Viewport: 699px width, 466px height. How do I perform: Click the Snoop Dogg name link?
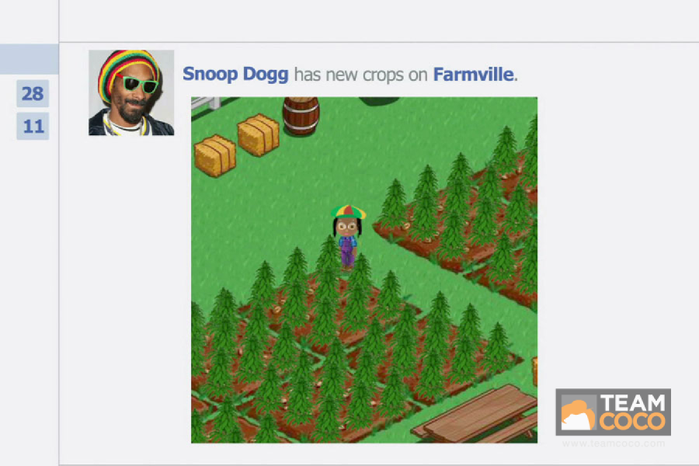(235, 74)
